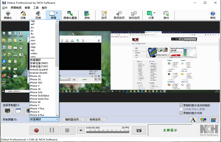The width and height of the screenshot is (221, 142).
Task: Open the 屏幕 toolbar dropdown arrow
Action: 57,13
